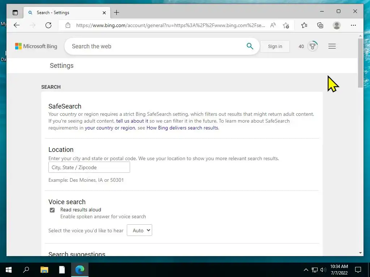
Task: Show hidden system tray icons
Action: coord(306,270)
